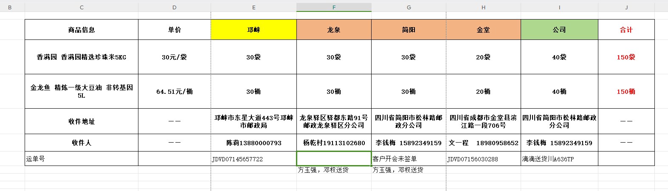This screenshot has height=191, width=668.
Task: Select tracking number JDVD07156030288
Action: 483,159
